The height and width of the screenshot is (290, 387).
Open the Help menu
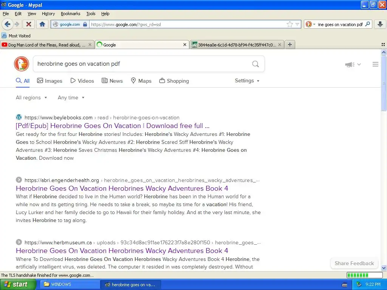tap(105, 14)
